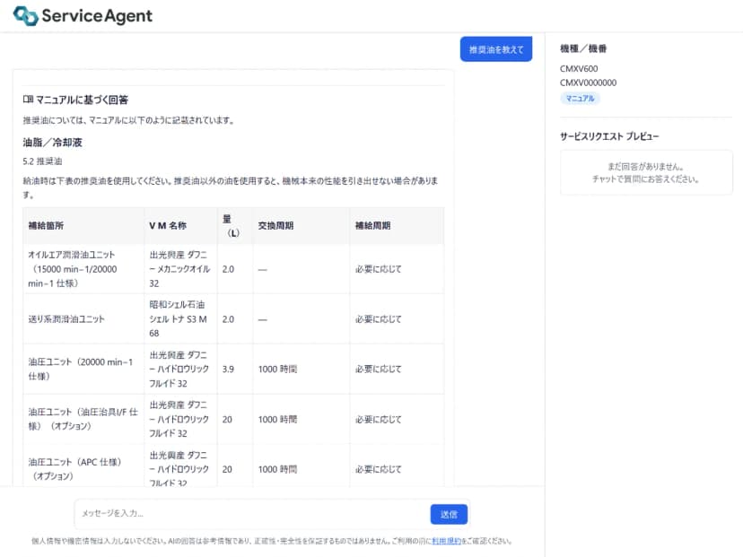Select the メカニックオイル 32 oil name cell
743x557 pixels.
(180, 269)
